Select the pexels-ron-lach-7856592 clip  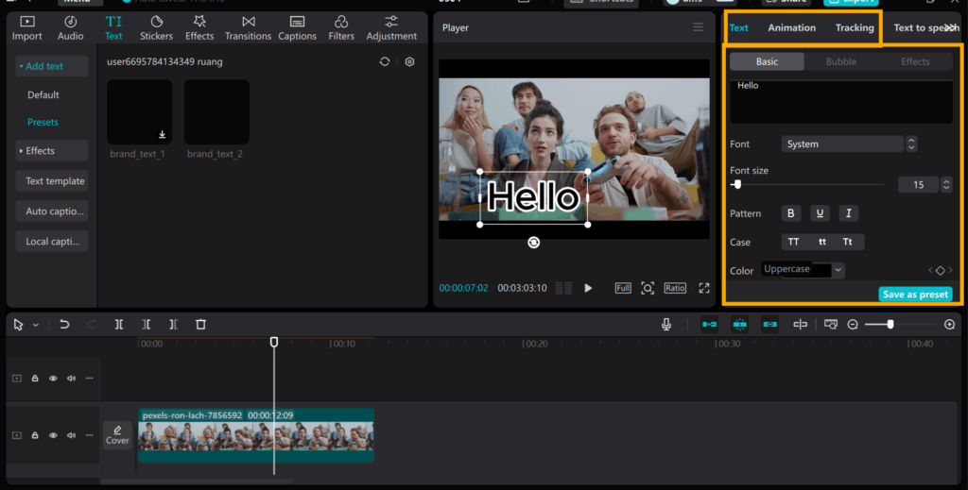click(x=255, y=435)
